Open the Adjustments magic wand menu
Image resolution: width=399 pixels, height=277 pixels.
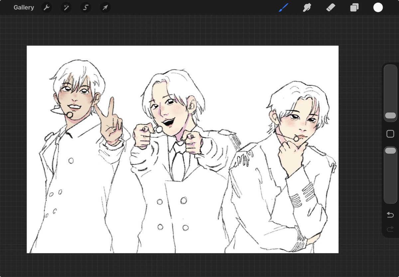[x=66, y=7]
